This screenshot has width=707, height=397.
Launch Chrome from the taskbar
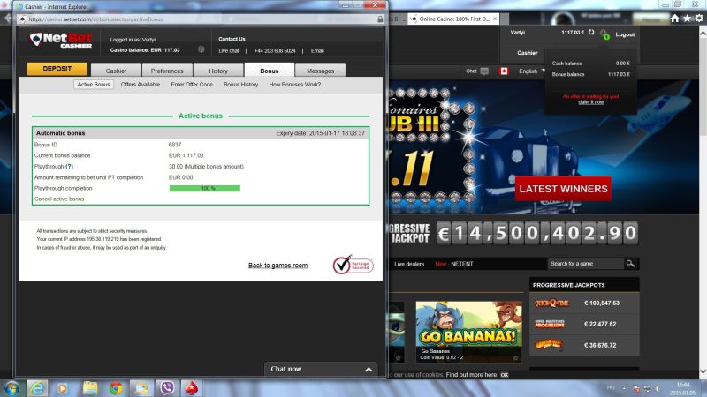(x=115, y=386)
